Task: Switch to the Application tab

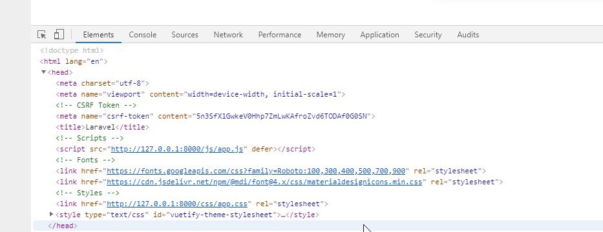Action: [x=379, y=35]
